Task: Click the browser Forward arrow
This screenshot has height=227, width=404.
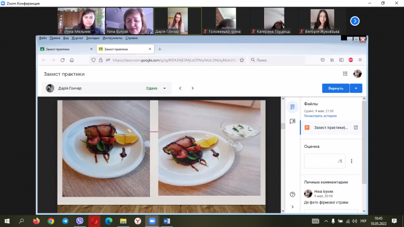Action: 53,60
